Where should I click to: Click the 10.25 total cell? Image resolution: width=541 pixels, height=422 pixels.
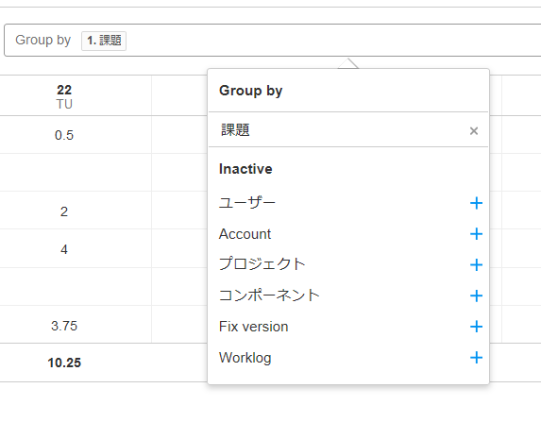click(64, 363)
